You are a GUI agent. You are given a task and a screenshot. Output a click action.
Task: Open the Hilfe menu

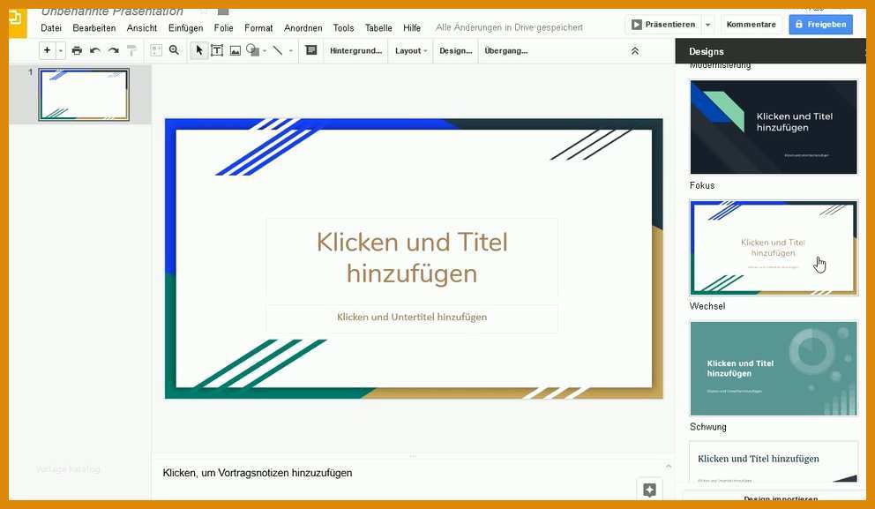pos(412,28)
